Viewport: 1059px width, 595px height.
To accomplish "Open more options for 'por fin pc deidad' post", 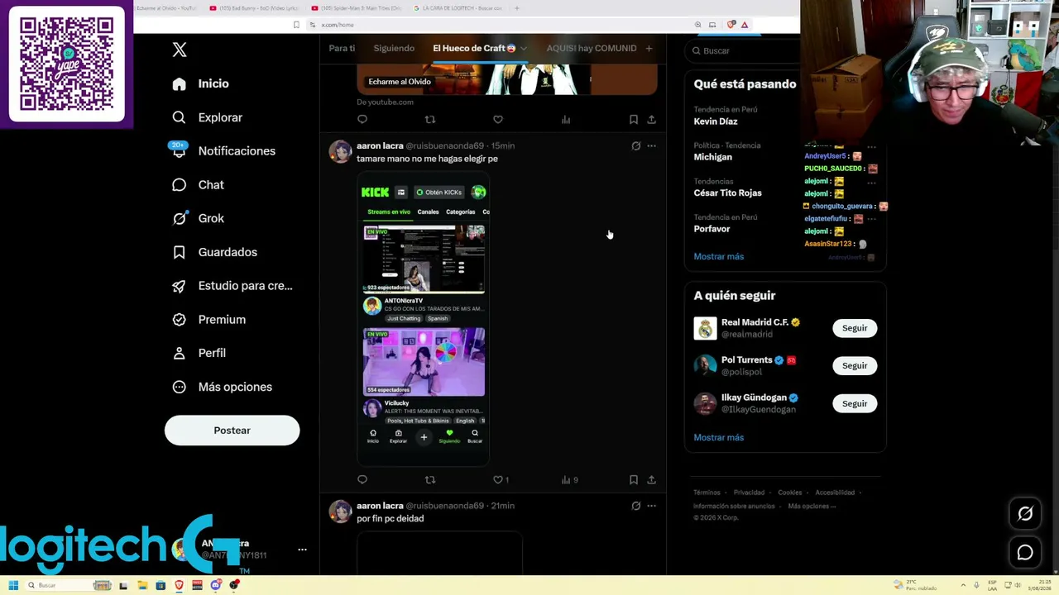I will pyautogui.click(x=652, y=506).
